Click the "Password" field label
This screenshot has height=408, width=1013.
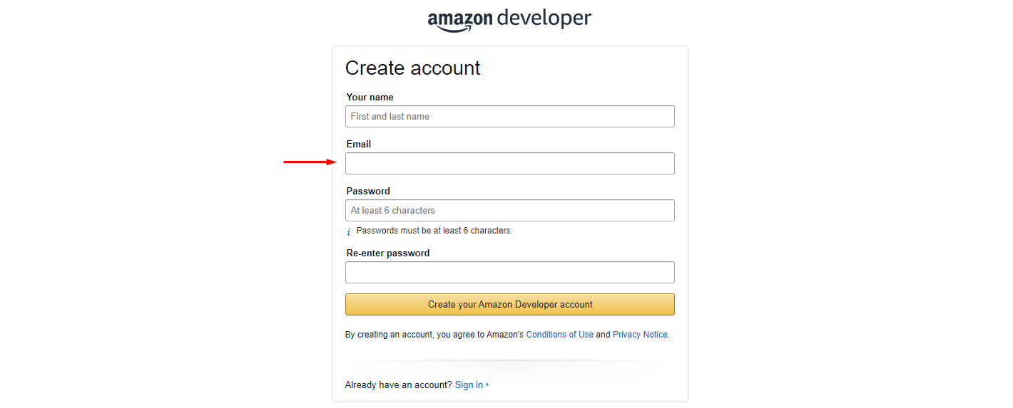click(x=368, y=192)
